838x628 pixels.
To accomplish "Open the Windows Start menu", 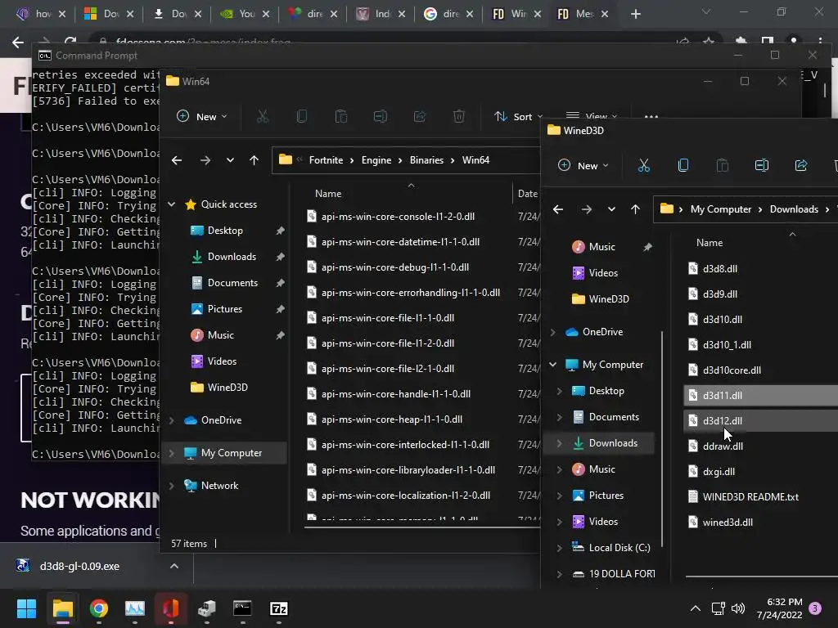I will pos(26,608).
